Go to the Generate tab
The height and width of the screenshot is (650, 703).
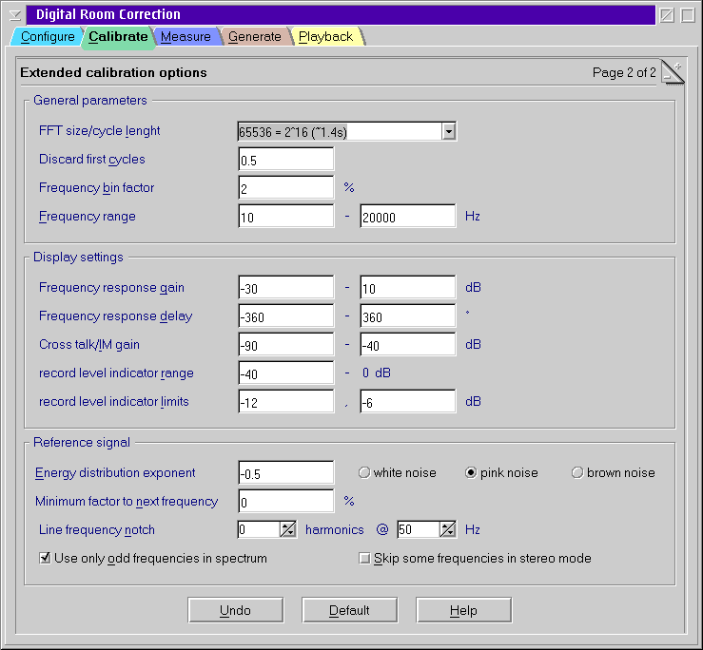[254, 37]
